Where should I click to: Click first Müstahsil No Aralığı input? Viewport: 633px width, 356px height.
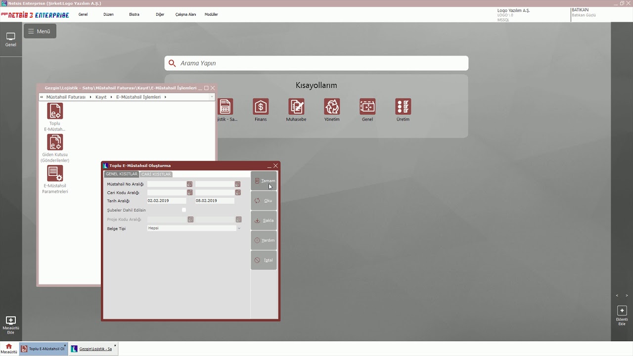pos(167,184)
